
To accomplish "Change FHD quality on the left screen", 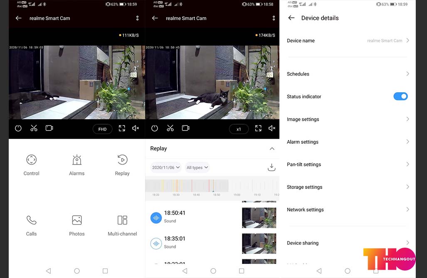I will point(102,129).
